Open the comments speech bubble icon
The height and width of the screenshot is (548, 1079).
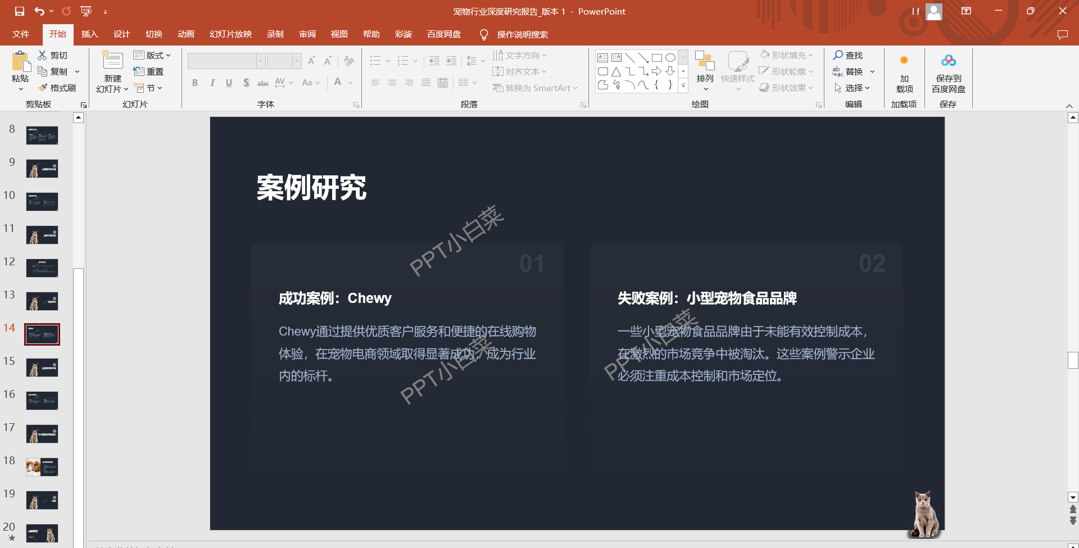click(1062, 34)
